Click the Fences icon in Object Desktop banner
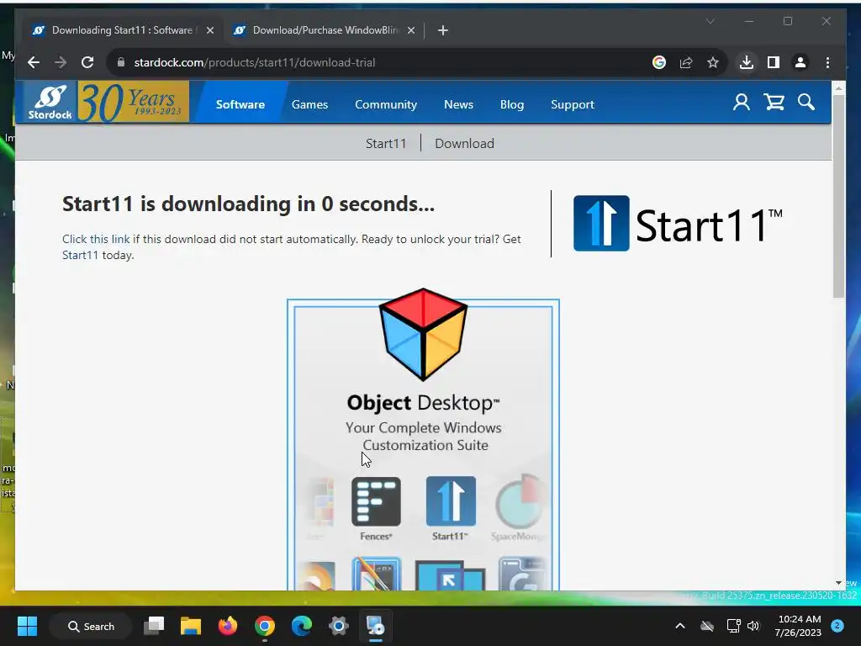 point(376,501)
